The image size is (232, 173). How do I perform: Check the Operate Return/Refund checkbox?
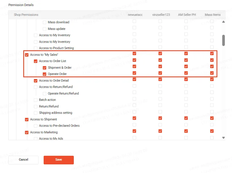pyautogui.click(x=45, y=94)
